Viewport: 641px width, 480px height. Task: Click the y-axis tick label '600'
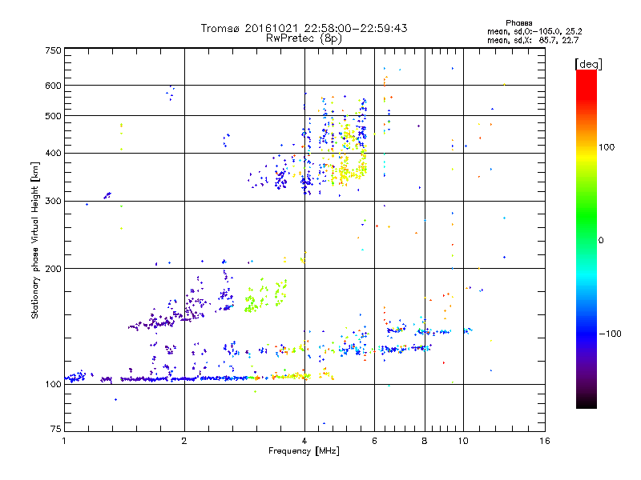pyautogui.click(x=54, y=86)
